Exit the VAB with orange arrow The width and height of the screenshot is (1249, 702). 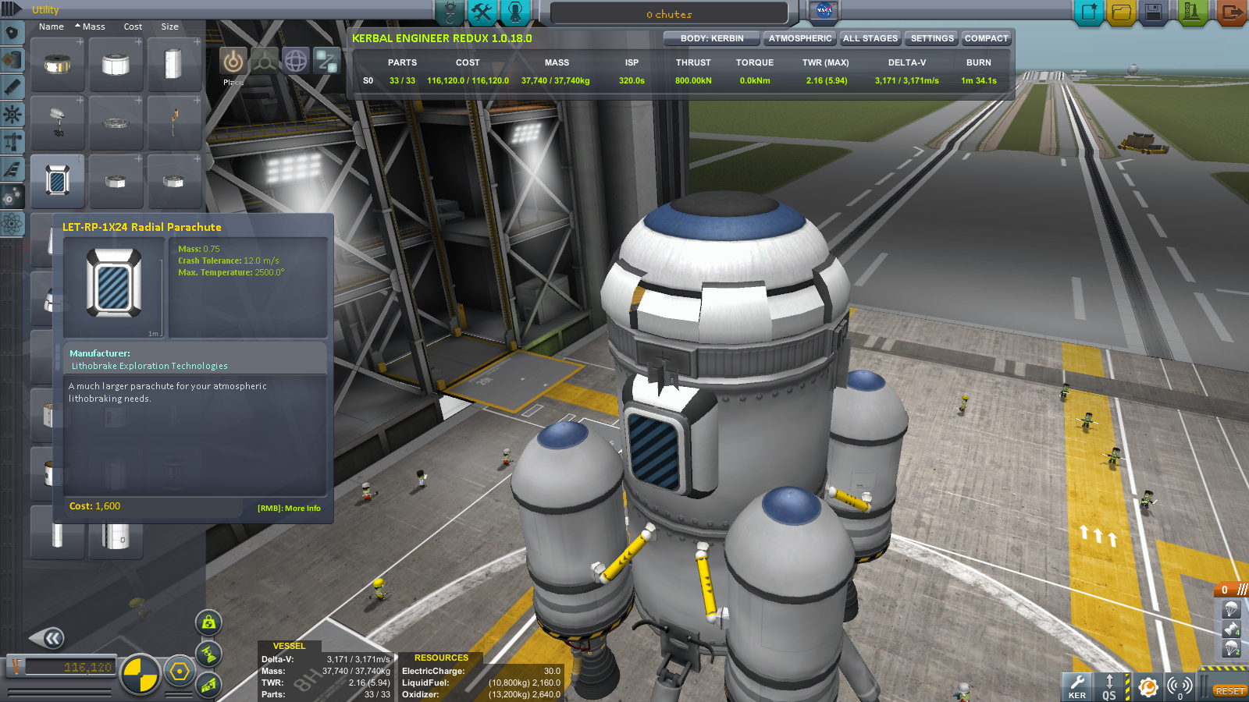click(1231, 12)
